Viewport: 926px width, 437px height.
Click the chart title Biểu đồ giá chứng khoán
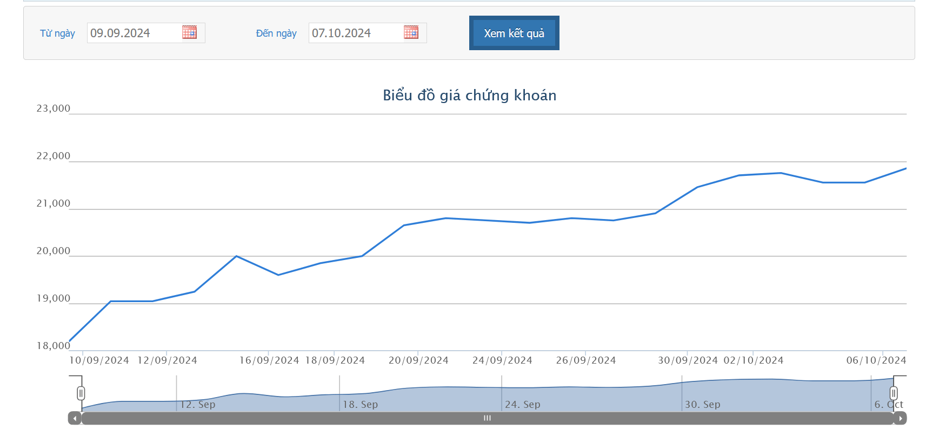click(x=469, y=95)
